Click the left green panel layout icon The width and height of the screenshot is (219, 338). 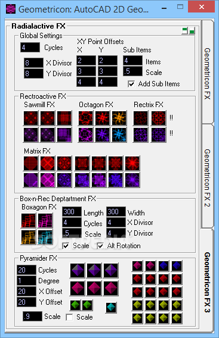click(x=185, y=31)
